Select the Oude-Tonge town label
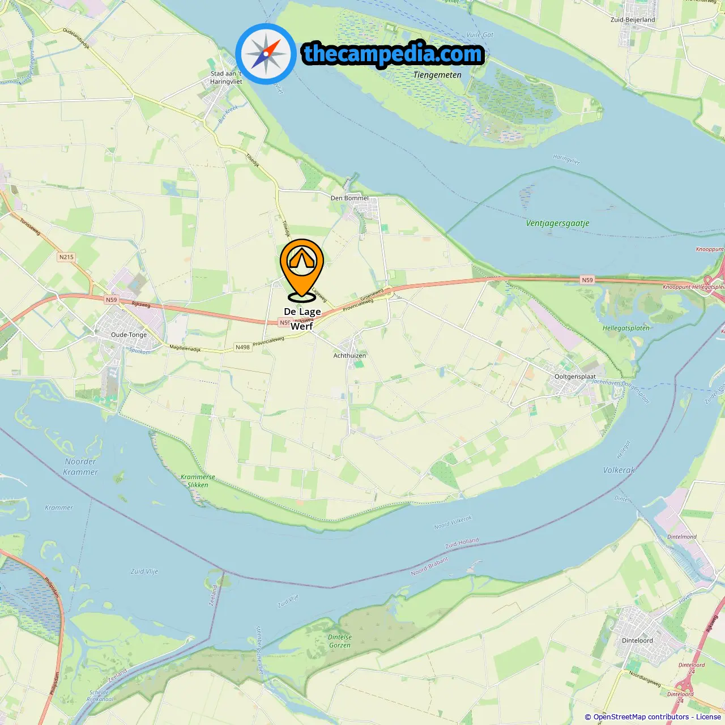The image size is (725, 725). click(x=129, y=335)
